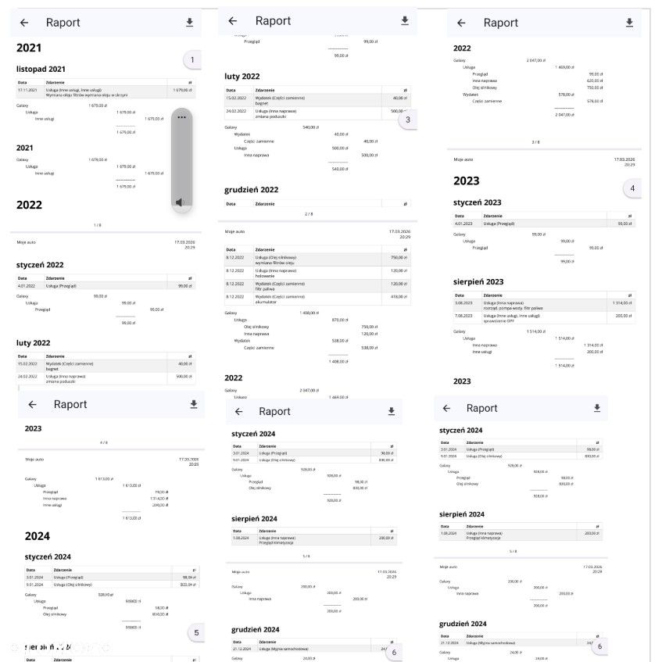Tap back arrow in top-middle Raport header
Viewport: 655px width, 662px height.
[x=232, y=21]
